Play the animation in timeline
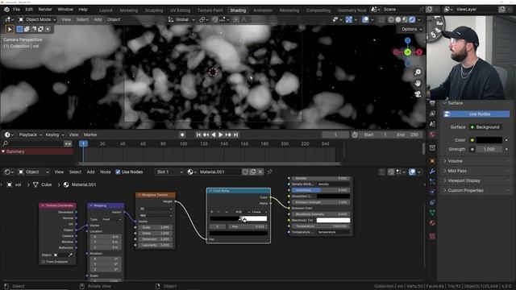Image resolution: width=516 pixels, height=290 pixels. [220, 135]
